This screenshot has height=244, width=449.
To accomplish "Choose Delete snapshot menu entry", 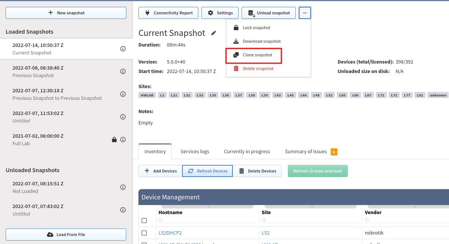I will pos(268,68).
